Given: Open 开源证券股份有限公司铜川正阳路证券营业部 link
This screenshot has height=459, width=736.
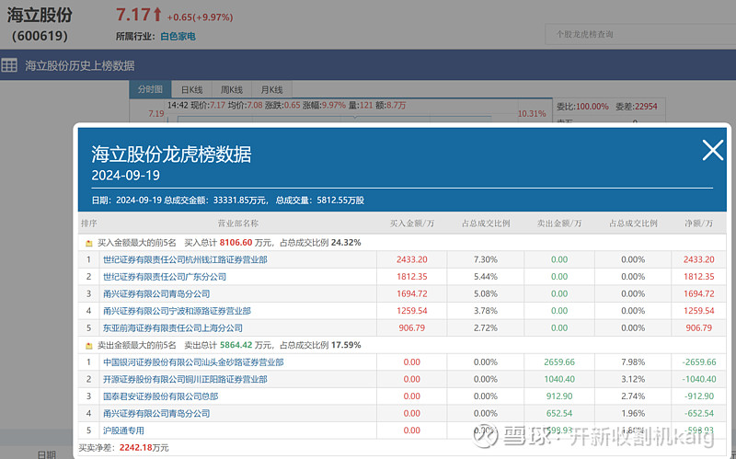Looking at the screenshot, I should click(185, 379).
